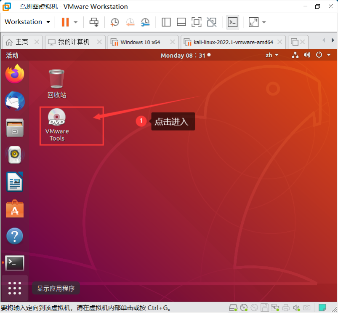338x313 pixels.
Task: Click the network adapter status icon
Action: [275, 308]
